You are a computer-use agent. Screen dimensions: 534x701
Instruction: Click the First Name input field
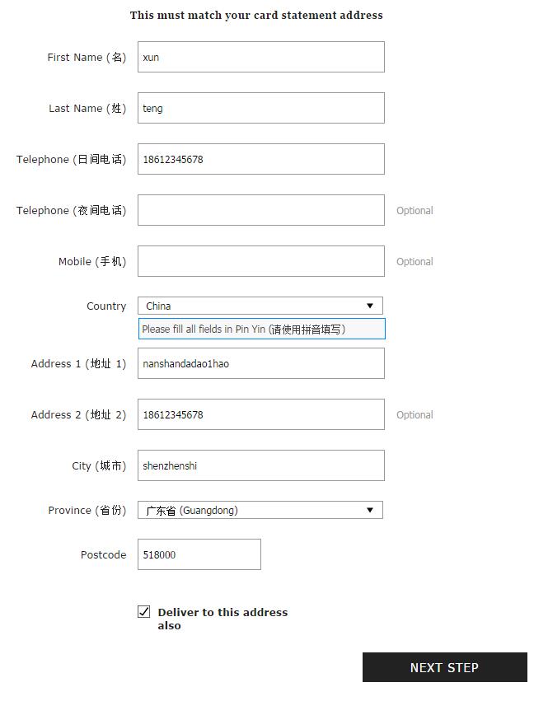pos(260,57)
